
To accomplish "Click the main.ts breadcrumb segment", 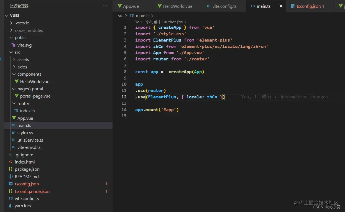I will point(142,16).
